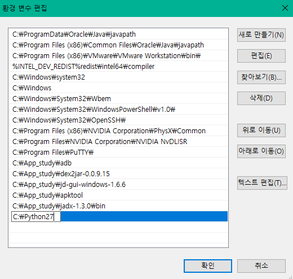Close the 환경 변수 편집 dialog
The width and height of the screenshot is (293, 279).
[x=285, y=8]
